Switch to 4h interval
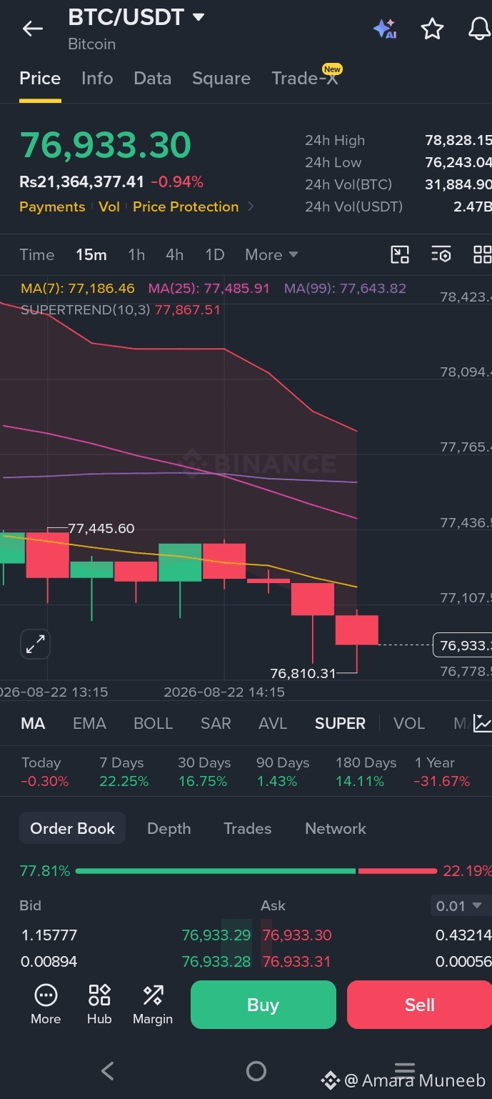 click(x=174, y=254)
